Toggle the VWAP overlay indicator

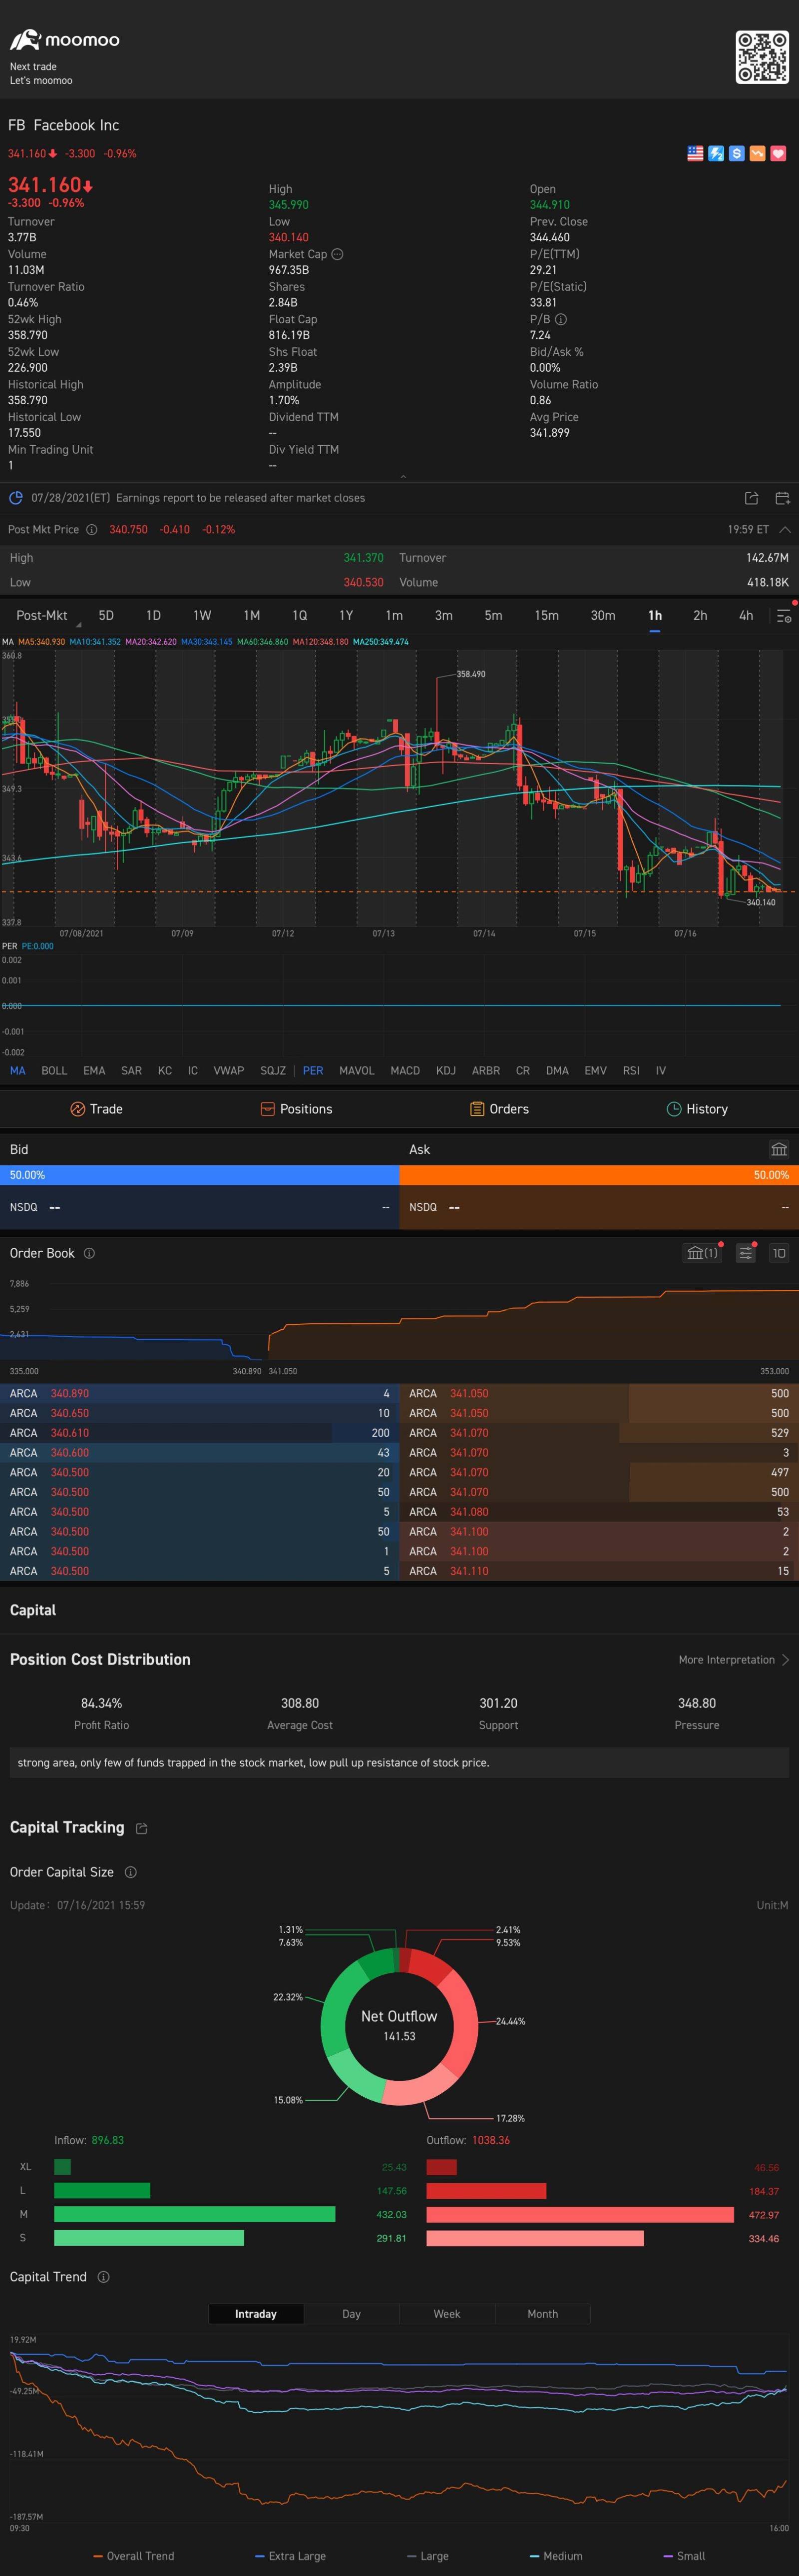[x=229, y=1070]
